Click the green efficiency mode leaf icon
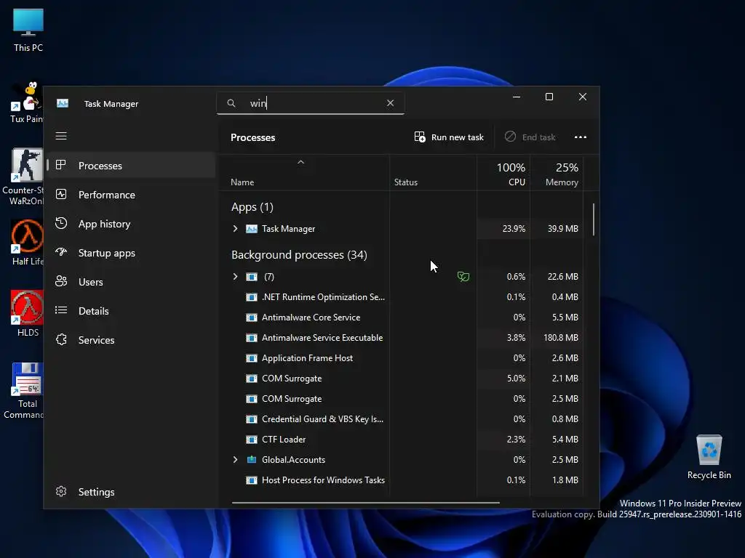The image size is (745, 558). [x=463, y=276]
